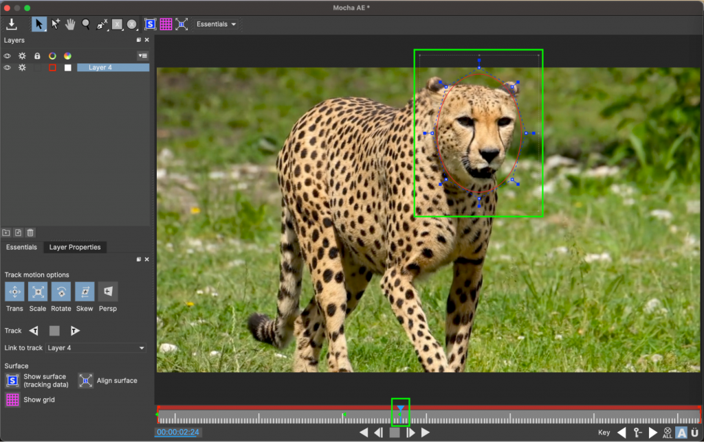This screenshot has width=704, height=442.
Task: Select the Zoom tool in the toolbar
Action: (x=85, y=24)
